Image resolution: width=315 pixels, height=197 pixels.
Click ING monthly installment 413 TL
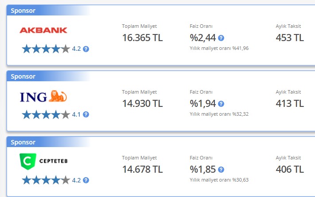click(290, 103)
